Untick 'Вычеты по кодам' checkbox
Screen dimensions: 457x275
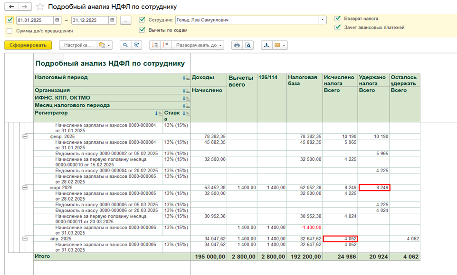(142, 30)
